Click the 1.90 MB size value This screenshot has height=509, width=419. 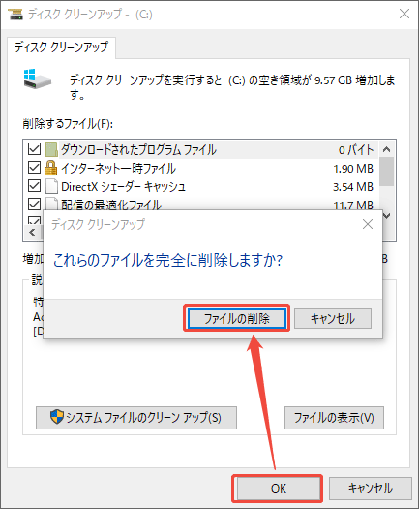[353, 169]
